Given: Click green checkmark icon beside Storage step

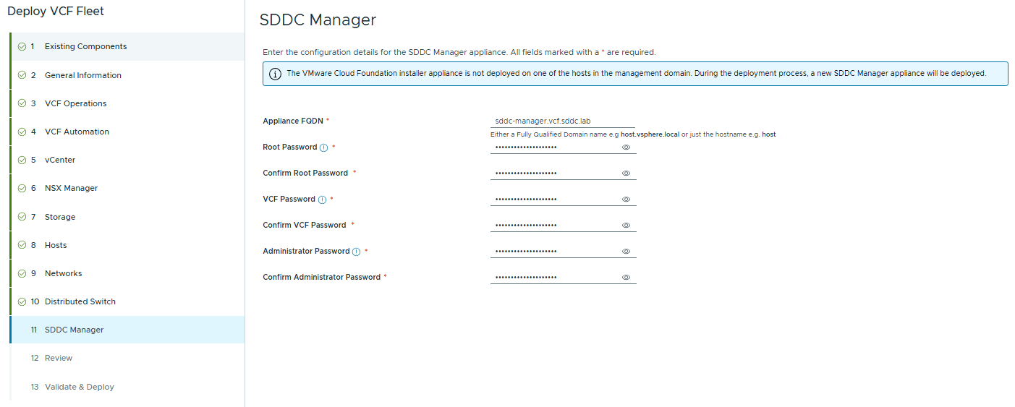Looking at the screenshot, I should pyautogui.click(x=22, y=218).
